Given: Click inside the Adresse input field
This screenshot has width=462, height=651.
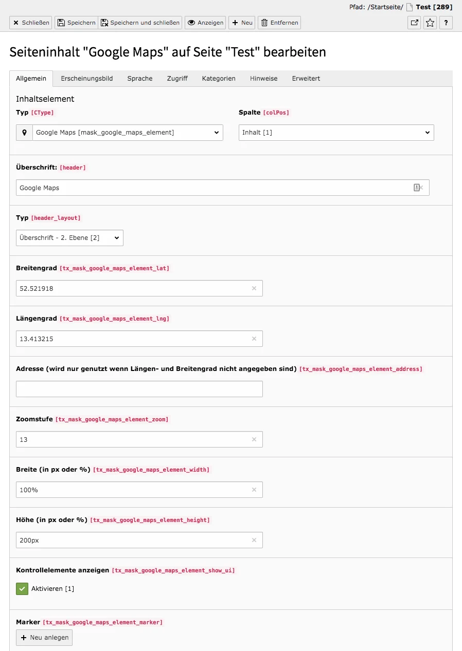Looking at the screenshot, I should click(x=139, y=389).
